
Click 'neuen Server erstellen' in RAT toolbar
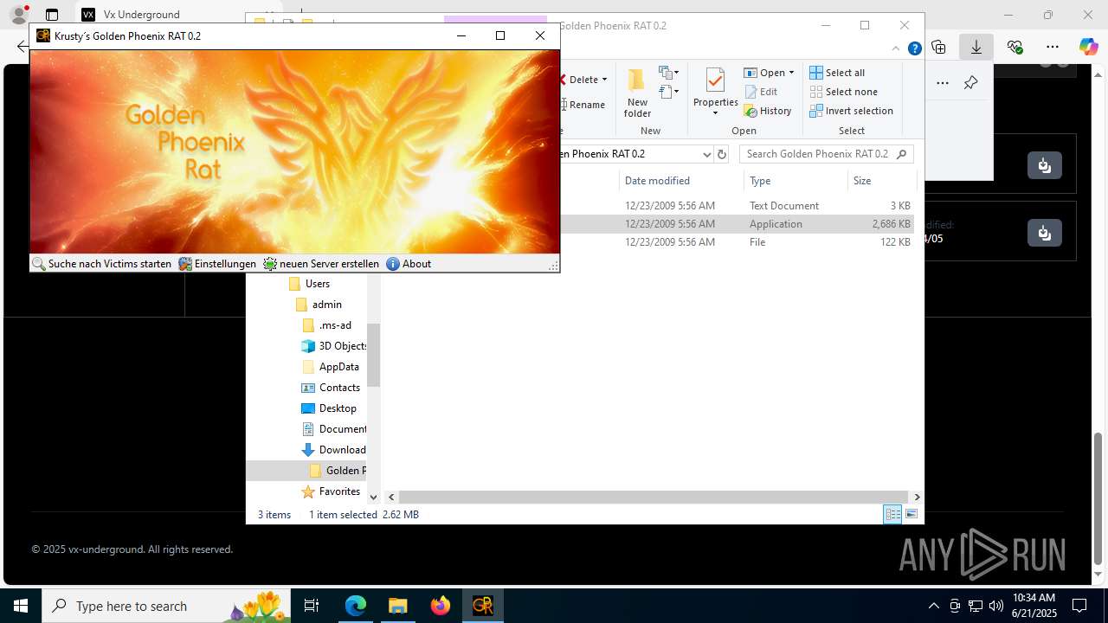321,264
